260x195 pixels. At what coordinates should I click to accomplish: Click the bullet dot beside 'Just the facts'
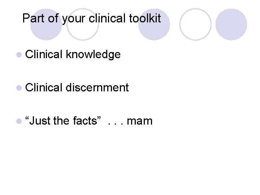(19, 121)
